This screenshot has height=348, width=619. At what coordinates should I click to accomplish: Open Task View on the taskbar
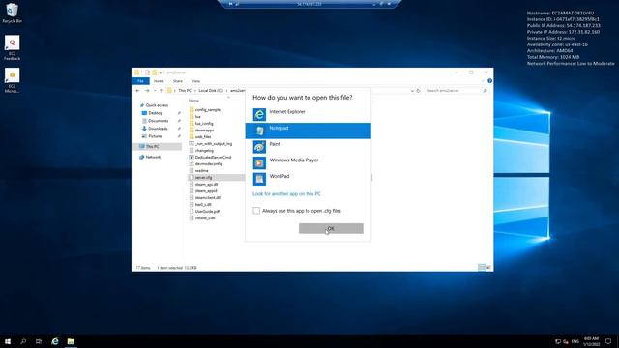coord(39,341)
